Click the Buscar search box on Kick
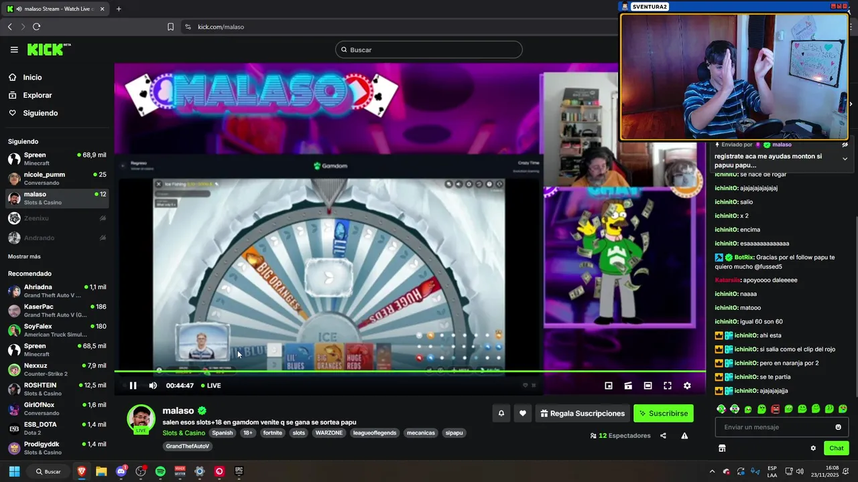Image resolution: width=858 pixels, height=482 pixels. 428,50
